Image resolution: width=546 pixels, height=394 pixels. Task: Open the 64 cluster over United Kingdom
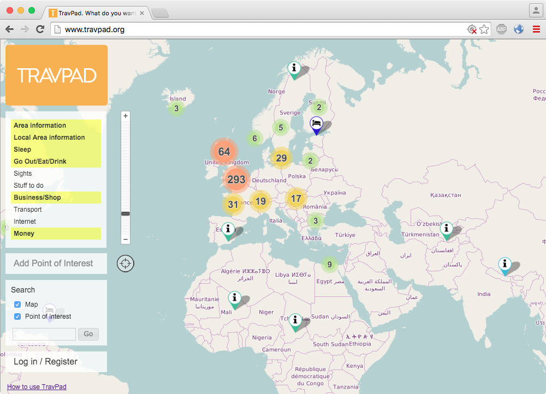pos(224,152)
